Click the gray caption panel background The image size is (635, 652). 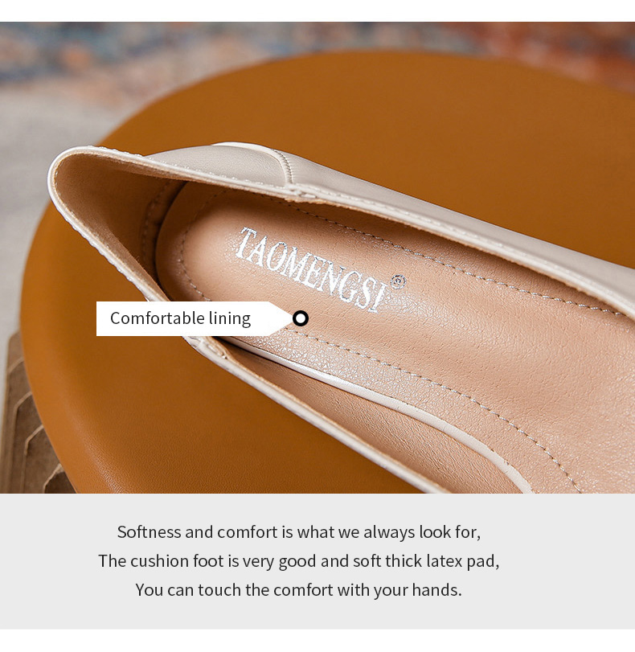[x=317, y=561]
